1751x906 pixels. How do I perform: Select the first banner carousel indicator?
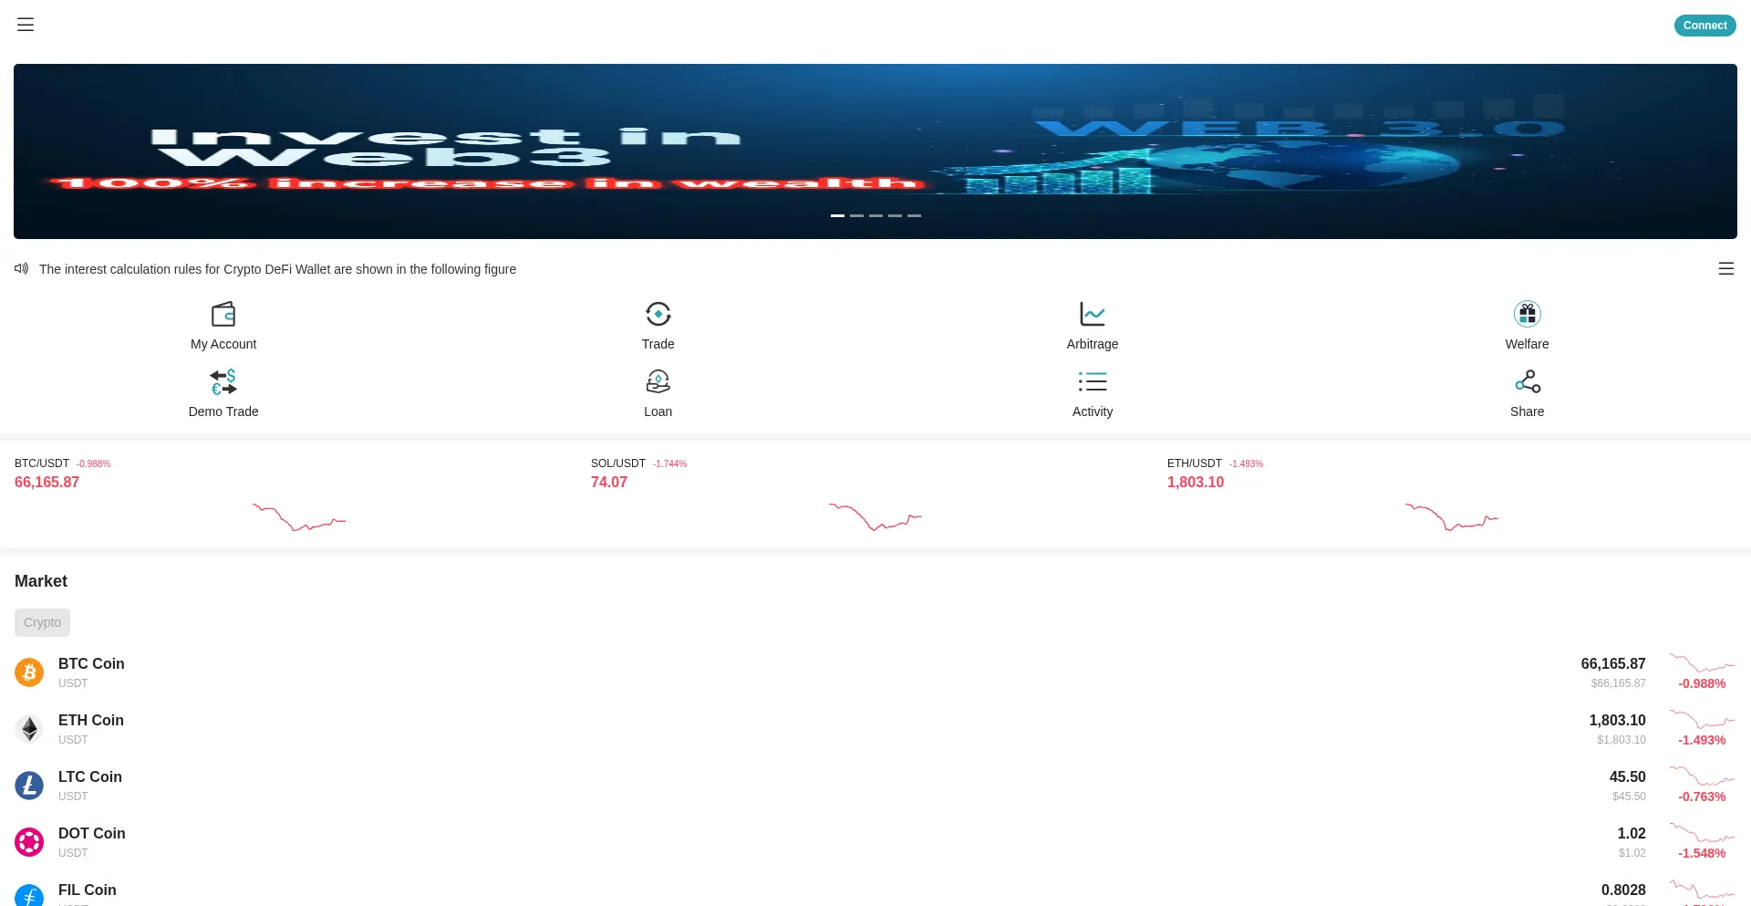[x=837, y=215]
